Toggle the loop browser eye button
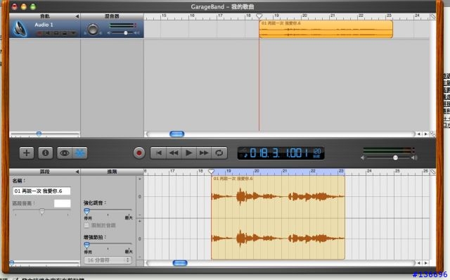The width and height of the screenshot is (450, 280). point(65,153)
